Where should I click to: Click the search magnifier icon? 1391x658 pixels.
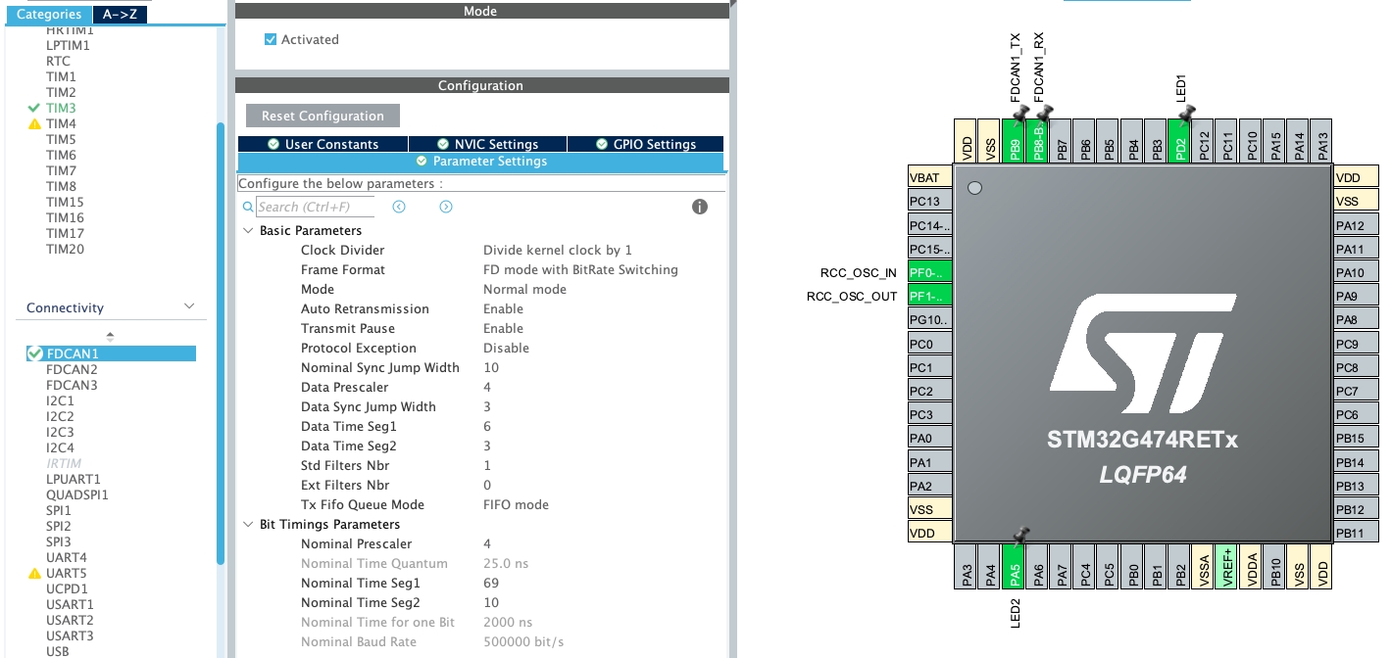tap(248, 208)
